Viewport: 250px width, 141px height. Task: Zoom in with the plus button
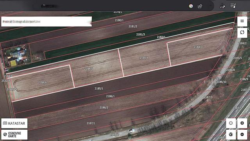(242, 123)
